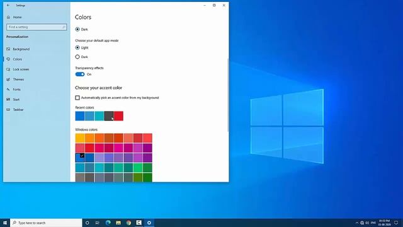
Task: Open the Camtasia taskbar icon
Action: click(x=139, y=223)
